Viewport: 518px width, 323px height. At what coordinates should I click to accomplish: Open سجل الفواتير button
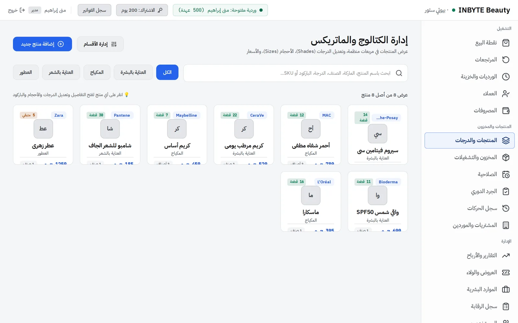point(94,10)
